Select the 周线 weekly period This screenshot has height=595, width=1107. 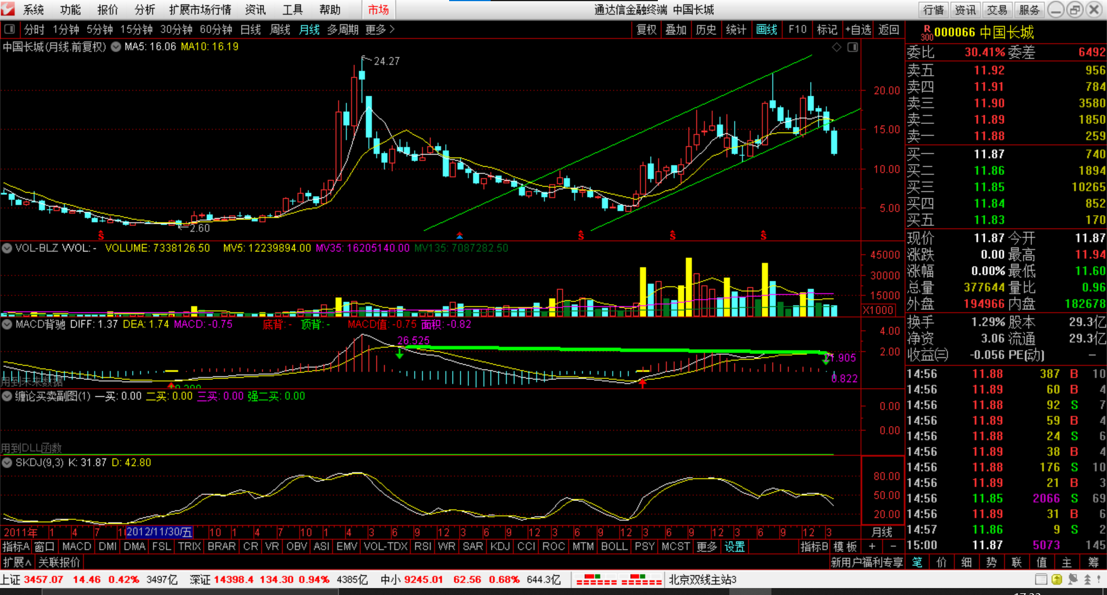[280, 29]
